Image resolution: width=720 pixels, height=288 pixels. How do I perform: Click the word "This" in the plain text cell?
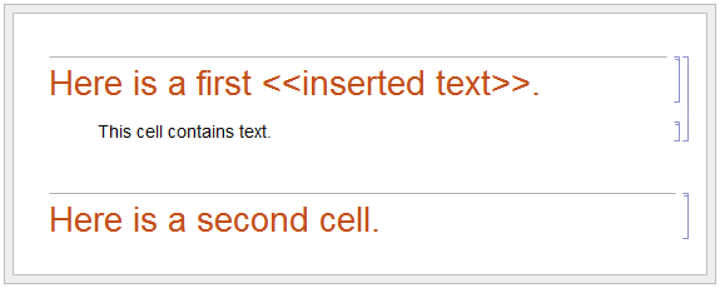(115, 133)
